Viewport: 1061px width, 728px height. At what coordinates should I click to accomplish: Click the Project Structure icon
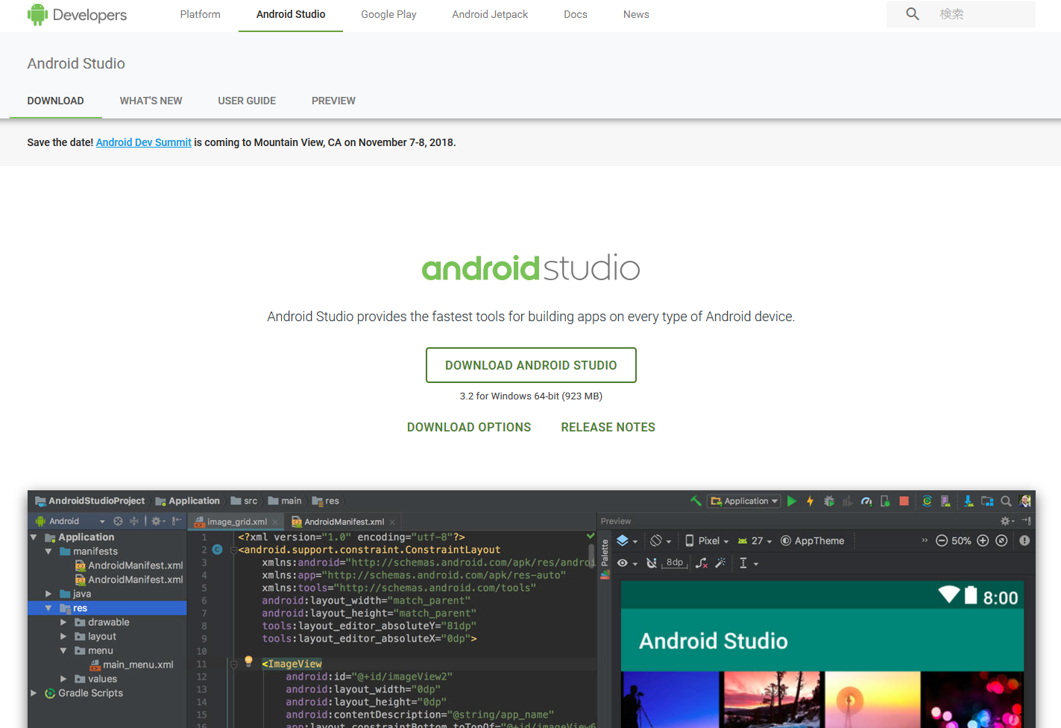click(987, 501)
